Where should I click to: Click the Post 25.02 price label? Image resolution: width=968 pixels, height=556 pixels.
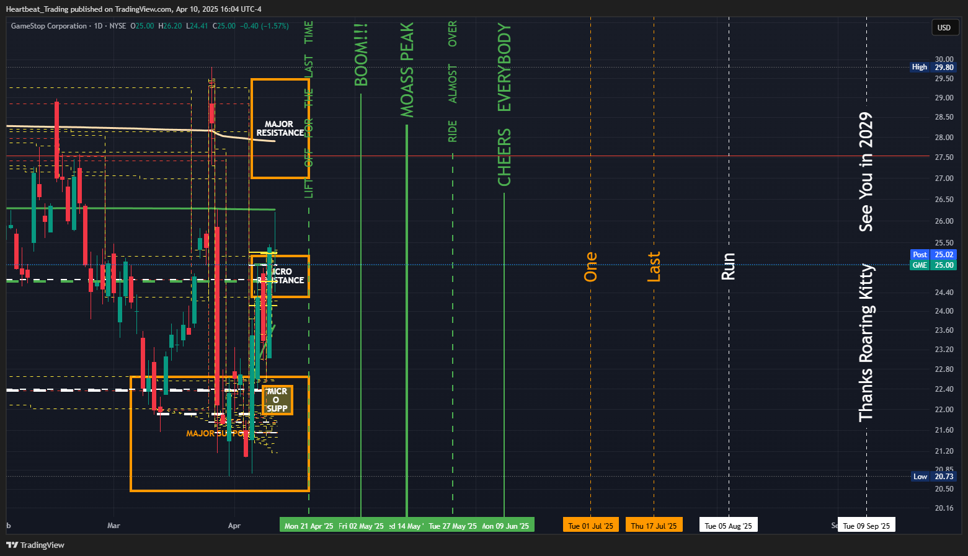pos(933,254)
